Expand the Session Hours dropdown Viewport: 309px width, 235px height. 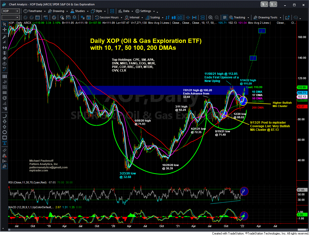click(x=109, y=18)
